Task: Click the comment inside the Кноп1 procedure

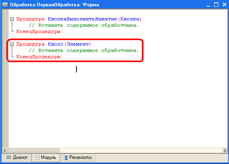Action: tap(84, 50)
